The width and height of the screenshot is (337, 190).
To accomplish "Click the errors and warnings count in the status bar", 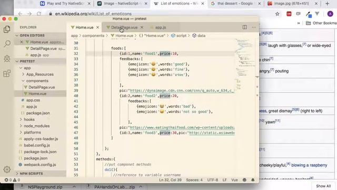I will (13, 180).
